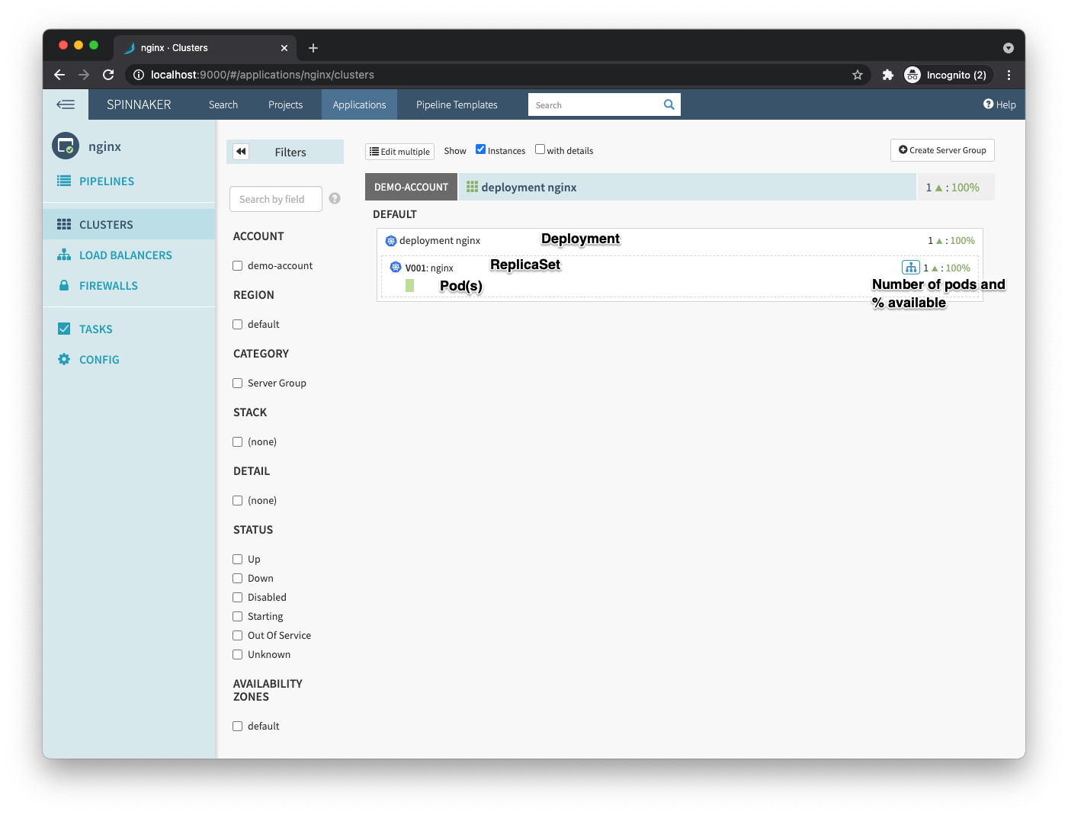Click the magnifier icon in global search
Image resolution: width=1068 pixels, height=815 pixels.
click(x=669, y=104)
